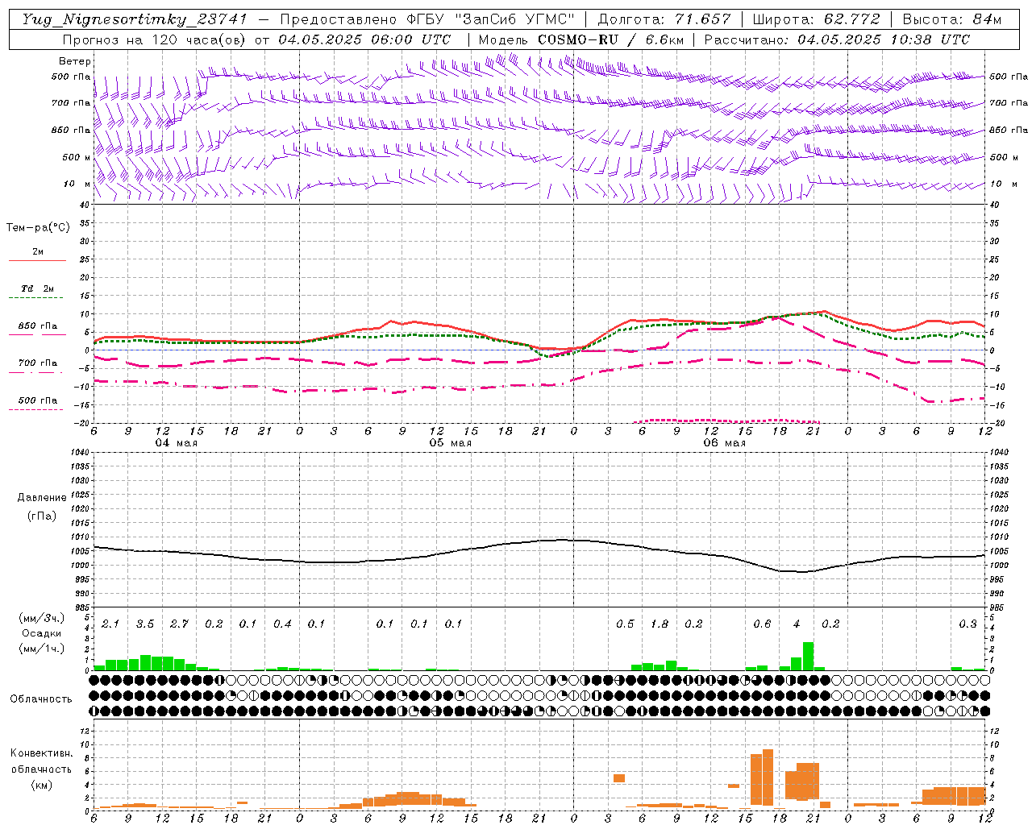Click the red line sample under "2м" legend
This screenshot has height=825, width=1032.
click(37, 261)
